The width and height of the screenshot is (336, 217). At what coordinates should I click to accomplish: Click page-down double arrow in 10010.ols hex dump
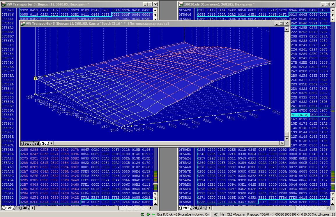(x=333, y=198)
